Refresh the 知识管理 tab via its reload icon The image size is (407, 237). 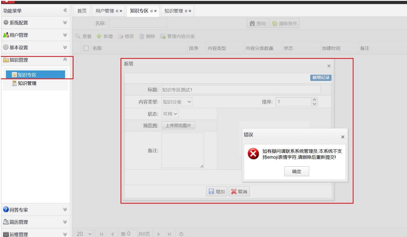pyautogui.click(x=186, y=11)
